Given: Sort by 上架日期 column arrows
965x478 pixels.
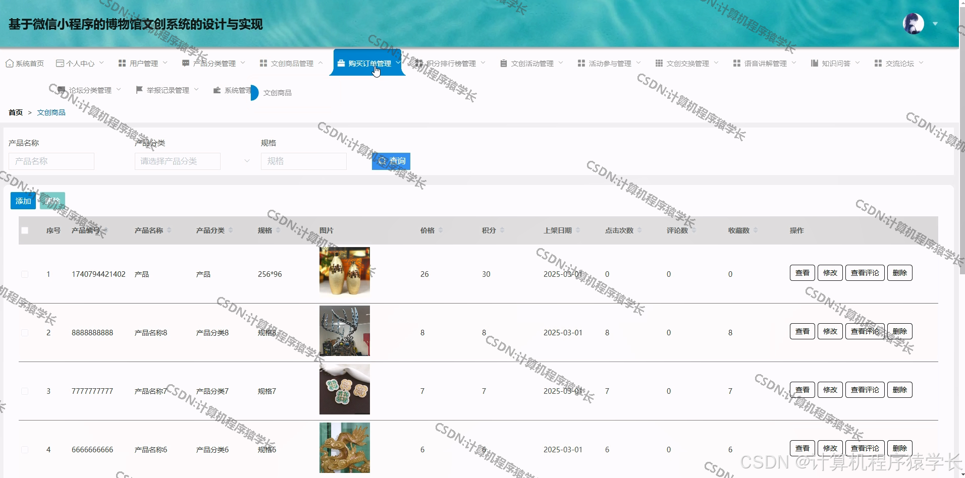Looking at the screenshot, I should click(x=578, y=230).
